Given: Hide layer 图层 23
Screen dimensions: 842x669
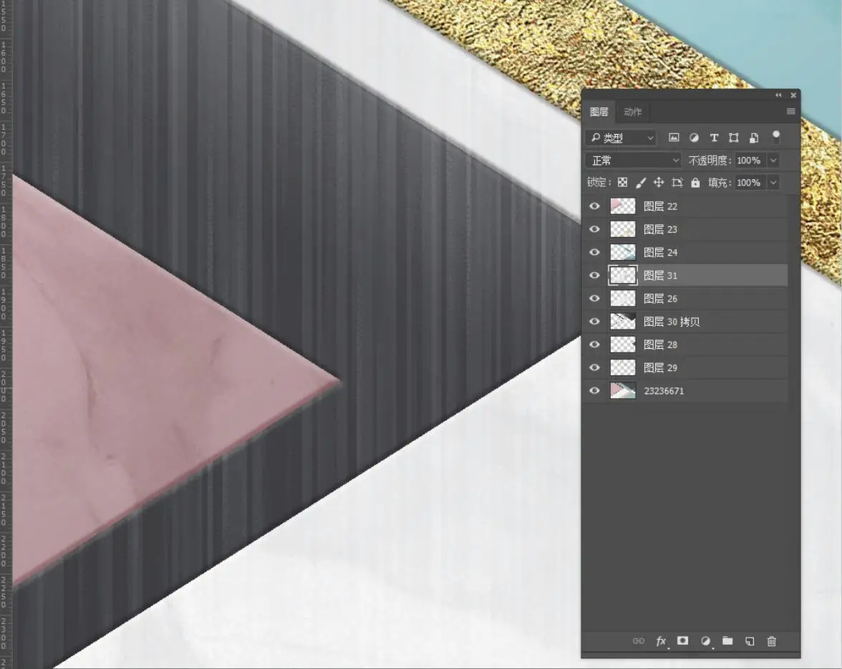Looking at the screenshot, I should click(x=594, y=229).
